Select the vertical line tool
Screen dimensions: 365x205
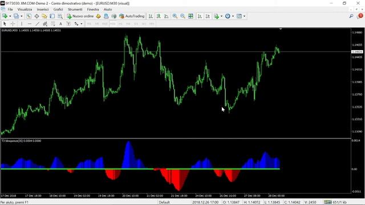(22, 24)
